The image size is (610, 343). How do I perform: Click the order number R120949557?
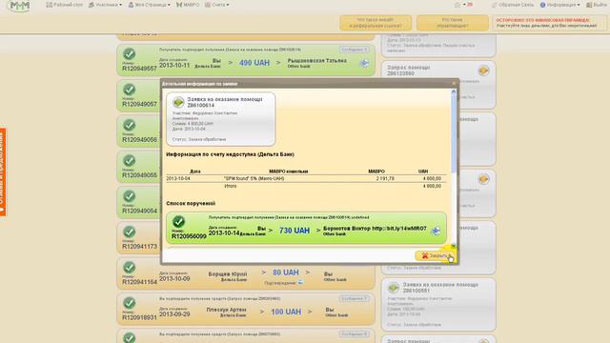coord(139,69)
